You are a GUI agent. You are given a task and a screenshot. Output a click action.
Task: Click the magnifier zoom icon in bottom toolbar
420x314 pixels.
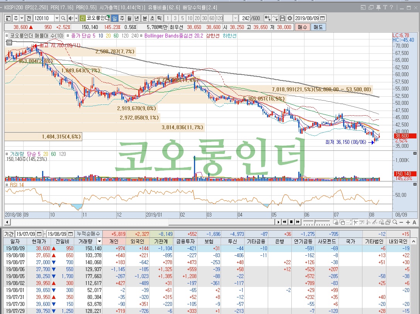click(x=395, y=222)
